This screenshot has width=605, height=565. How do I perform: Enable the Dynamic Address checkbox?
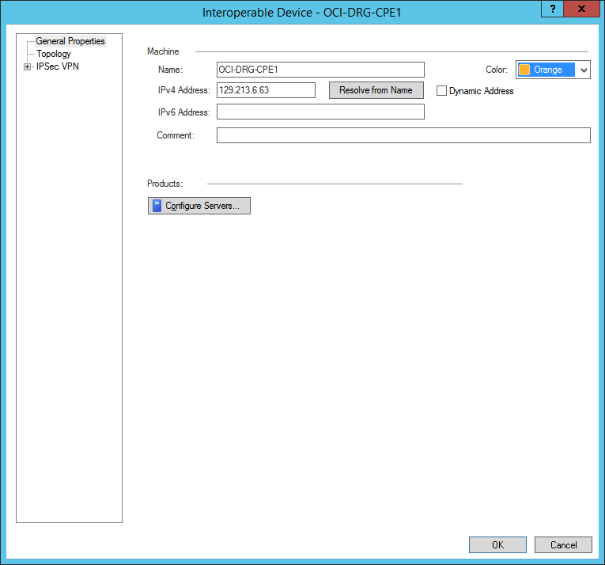click(x=442, y=91)
